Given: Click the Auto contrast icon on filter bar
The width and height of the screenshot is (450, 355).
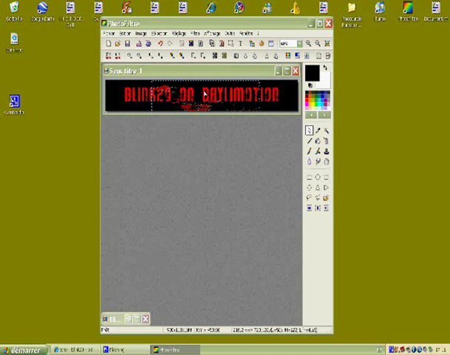Looking at the screenshot, I should pyautogui.click(x=117, y=56).
